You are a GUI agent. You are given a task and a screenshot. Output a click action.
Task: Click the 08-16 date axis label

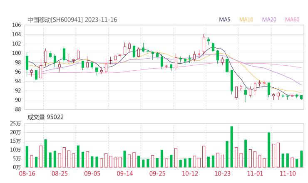click(27, 173)
